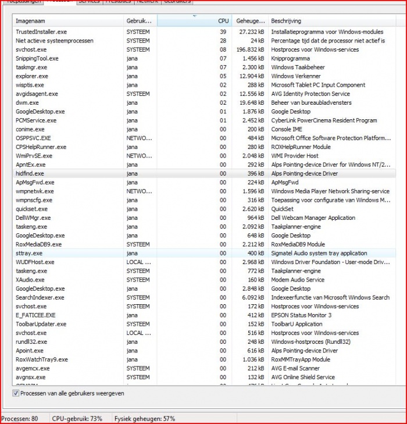Select the CPSHelpRunner.exe process

point(204,147)
